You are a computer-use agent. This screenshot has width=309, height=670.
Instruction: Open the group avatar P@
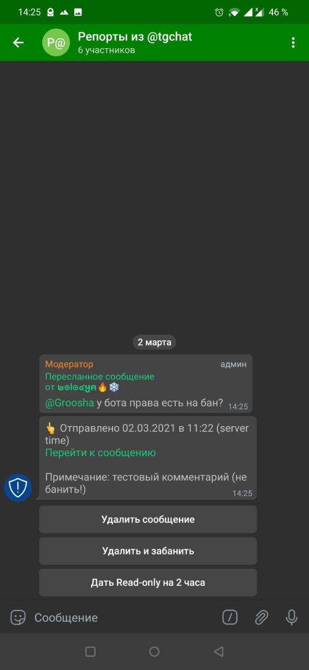click(56, 42)
